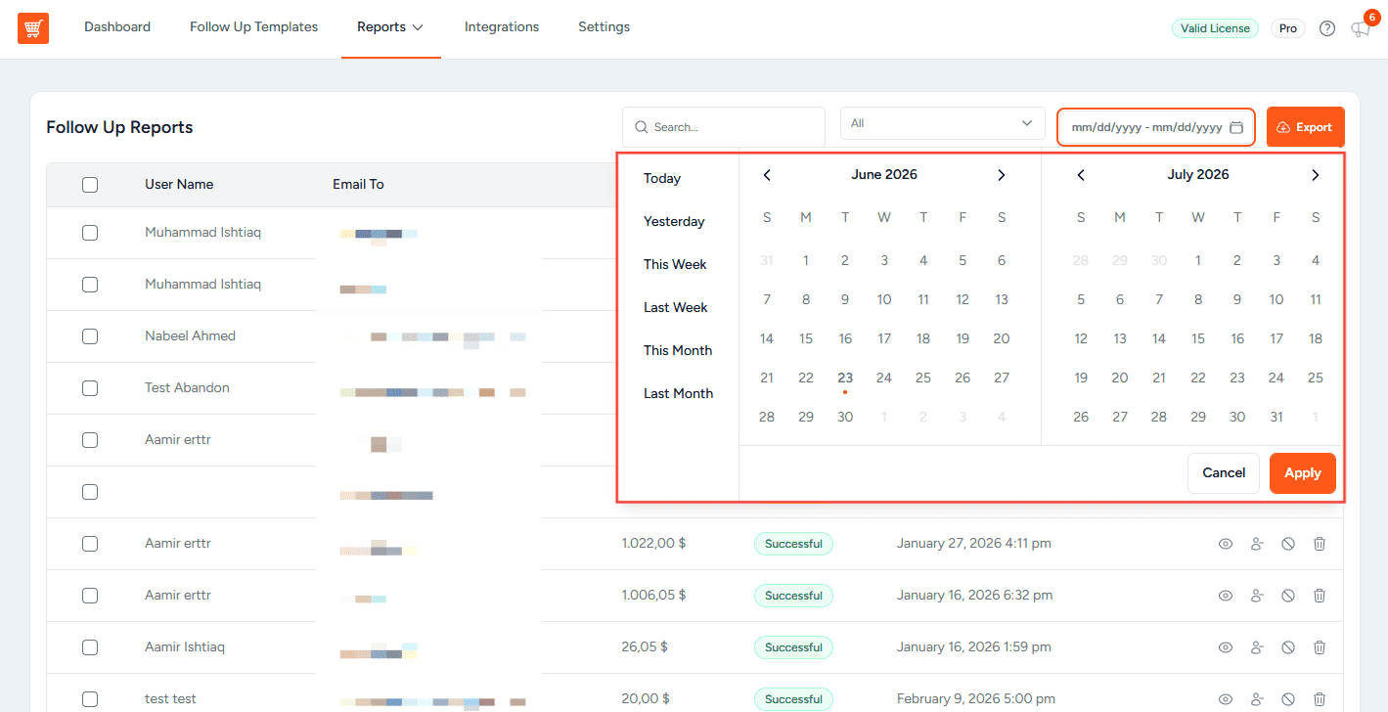Check the checkbox of the row with no user name
This screenshot has width=1388, height=712.
[90, 492]
